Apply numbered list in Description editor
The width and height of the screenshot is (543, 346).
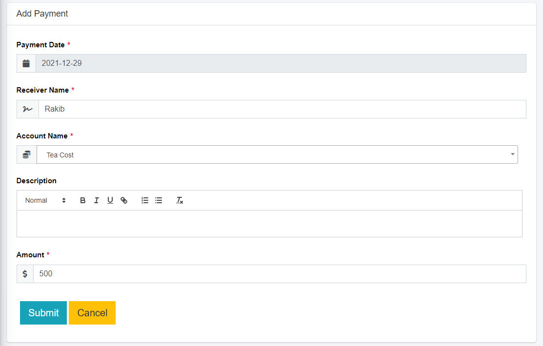click(x=145, y=200)
